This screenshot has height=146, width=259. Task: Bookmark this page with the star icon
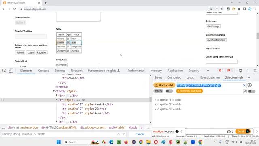click(x=221, y=9)
